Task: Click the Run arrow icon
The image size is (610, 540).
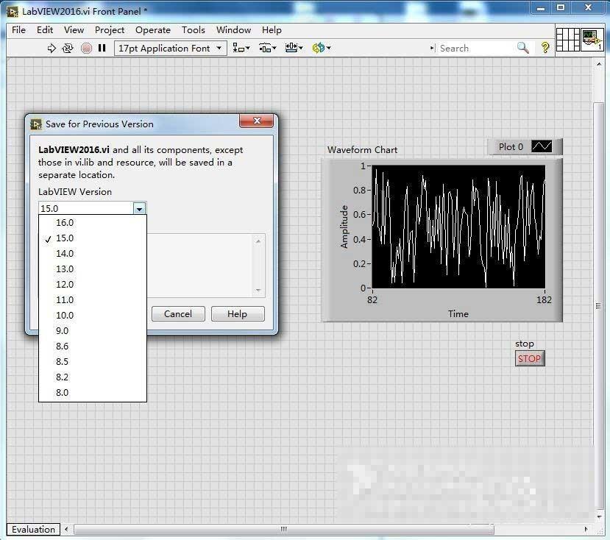Action: point(52,49)
